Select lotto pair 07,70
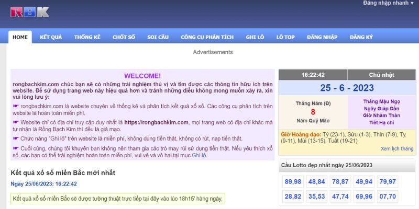 point(388,196)
